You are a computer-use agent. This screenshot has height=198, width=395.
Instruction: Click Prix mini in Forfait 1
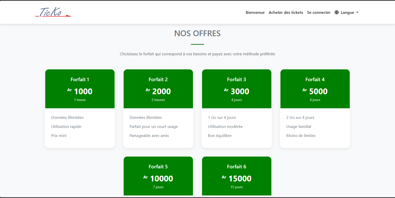tap(59, 135)
